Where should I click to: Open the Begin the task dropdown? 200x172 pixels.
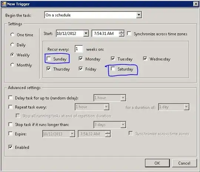[x=139, y=15]
